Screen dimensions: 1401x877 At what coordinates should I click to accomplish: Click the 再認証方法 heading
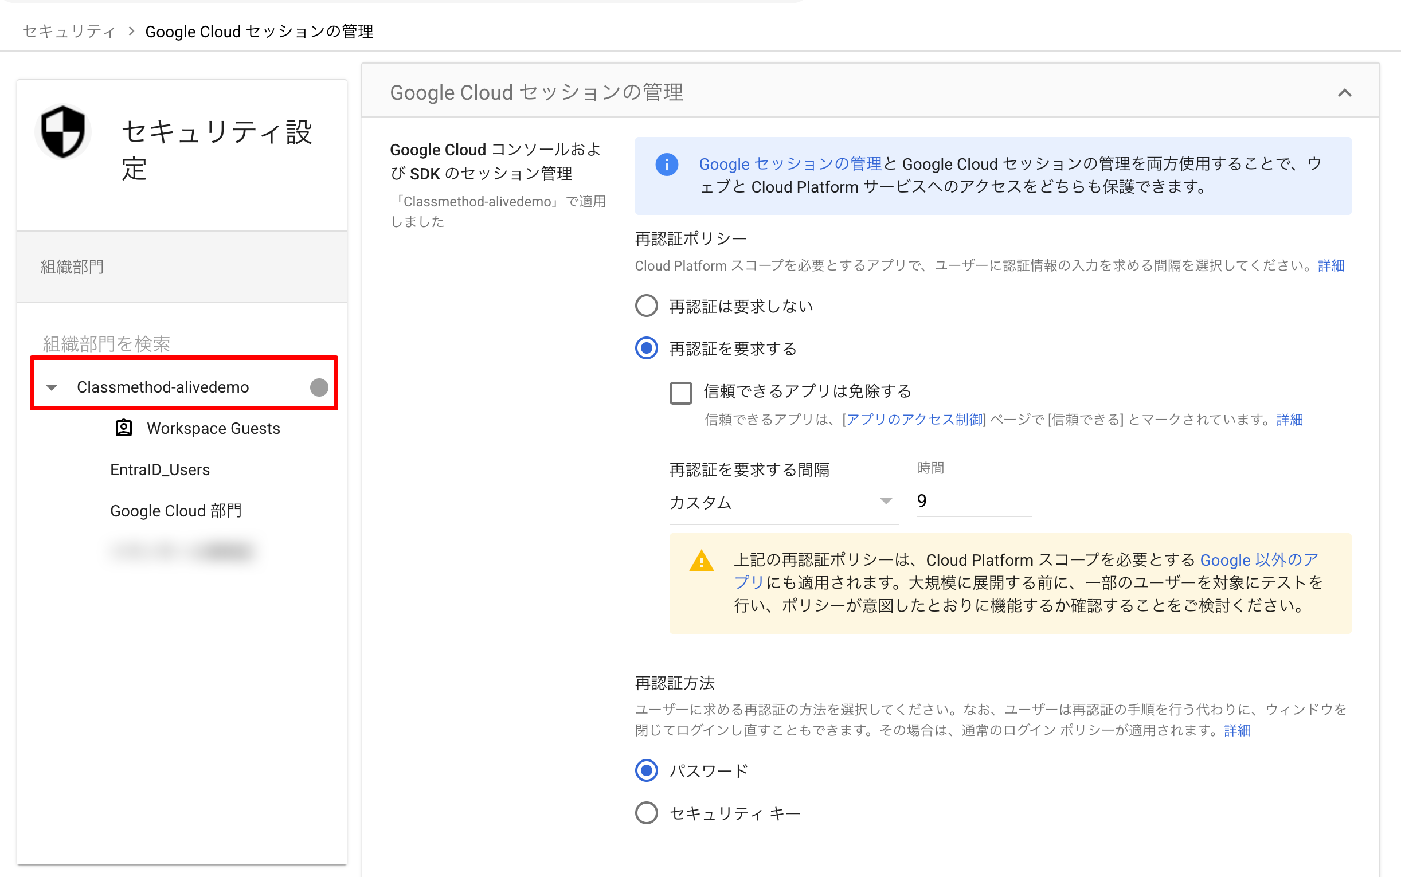675,683
